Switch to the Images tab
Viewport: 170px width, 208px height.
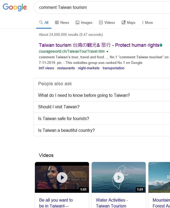click(84, 23)
